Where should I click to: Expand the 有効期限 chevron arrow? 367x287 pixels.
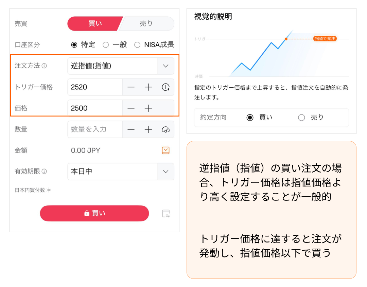166,172
